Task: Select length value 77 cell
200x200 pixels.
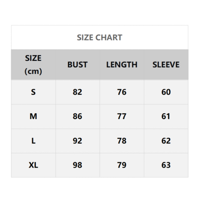Action: (122, 116)
